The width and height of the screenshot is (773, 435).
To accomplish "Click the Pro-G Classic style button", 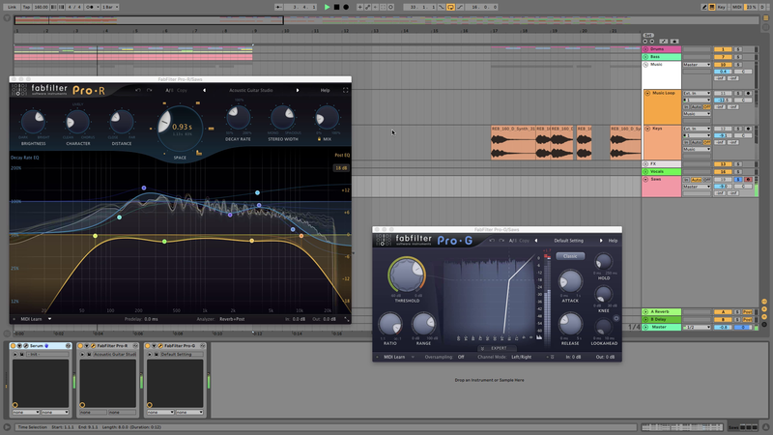I will tap(570, 256).
